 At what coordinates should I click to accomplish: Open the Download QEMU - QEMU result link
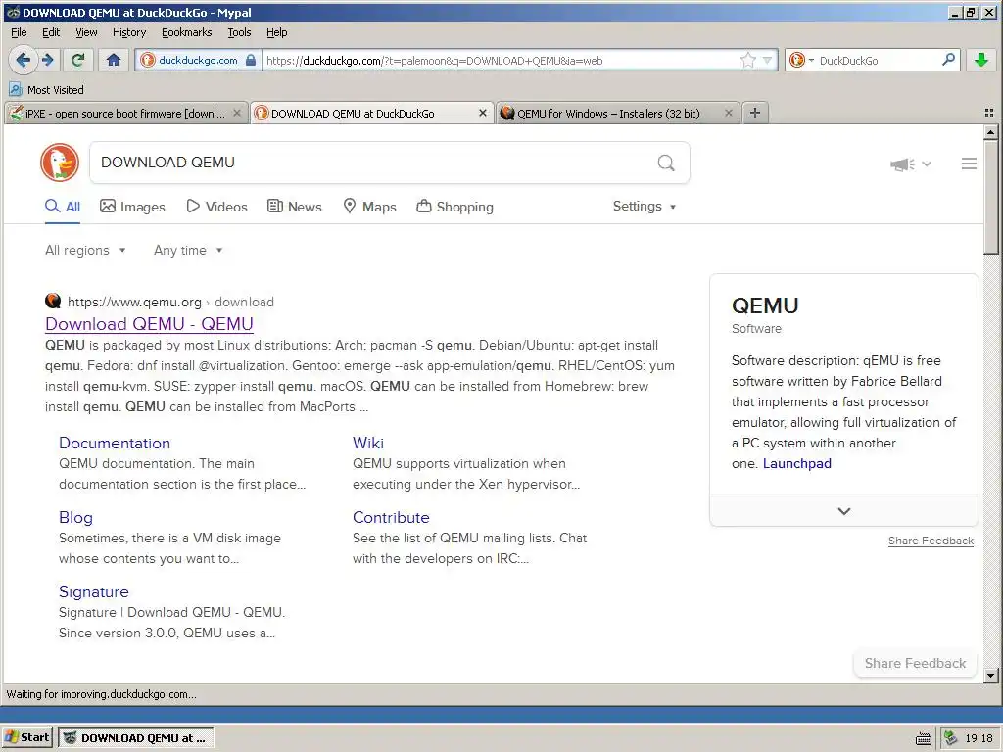coord(149,324)
